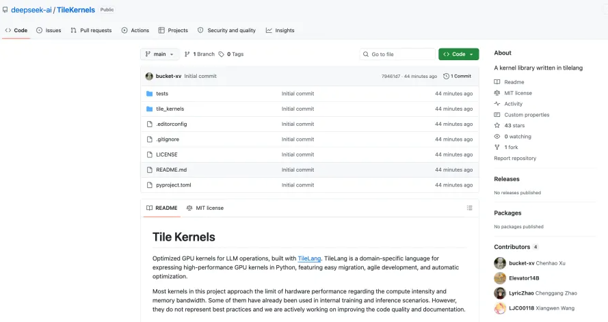This screenshot has width=608, height=322.
Task: Open the pyproject.toml file
Action: pyautogui.click(x=174, y=185)
